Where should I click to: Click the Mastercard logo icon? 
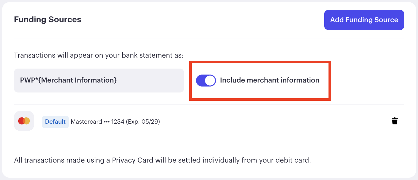coord(24,121)
